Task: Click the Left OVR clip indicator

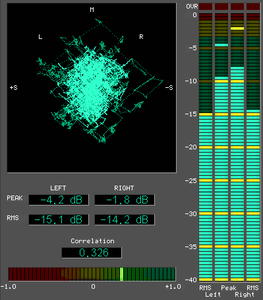Action: 206,7
